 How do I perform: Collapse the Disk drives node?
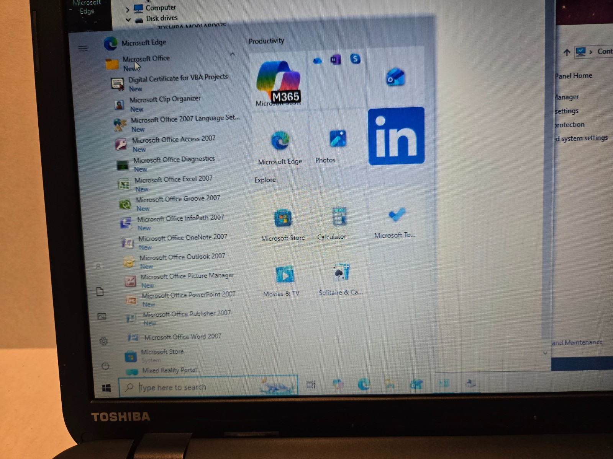128,20
